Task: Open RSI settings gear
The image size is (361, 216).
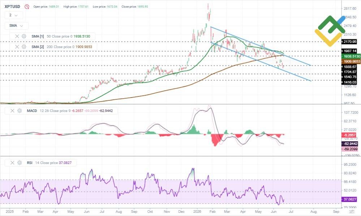Action: [20, 163]
